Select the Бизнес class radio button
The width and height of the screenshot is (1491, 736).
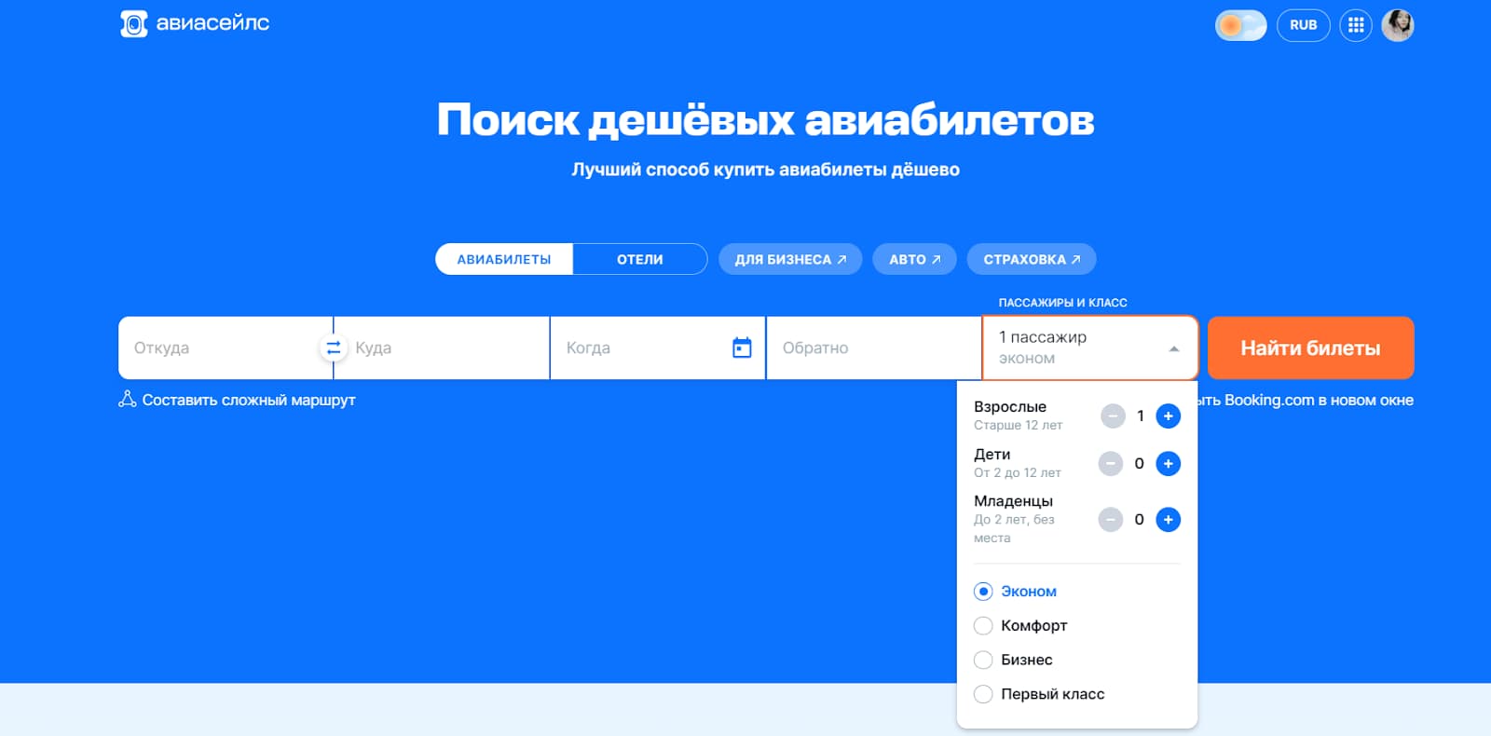(x=983, y=660)
